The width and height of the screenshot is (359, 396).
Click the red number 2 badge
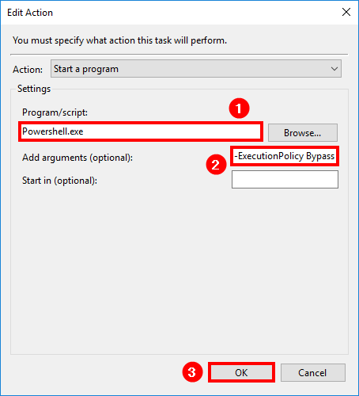(216, 165)
